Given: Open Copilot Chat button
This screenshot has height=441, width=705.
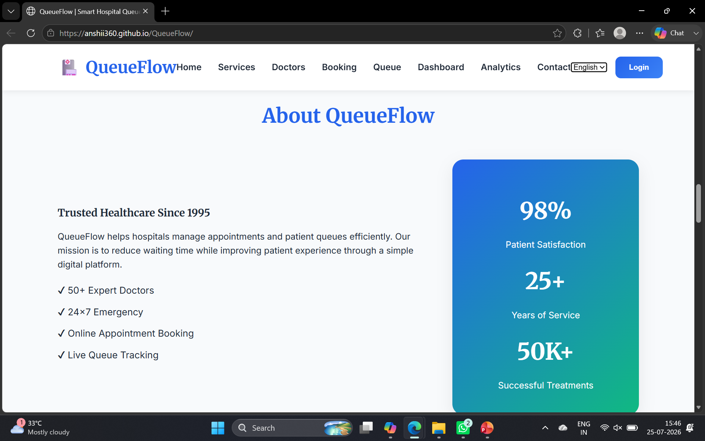Looking at the screenshot, I should tap(670, 33).
